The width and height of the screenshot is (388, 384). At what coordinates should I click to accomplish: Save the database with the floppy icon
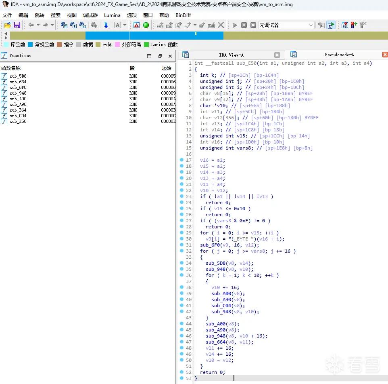[17, 25]
